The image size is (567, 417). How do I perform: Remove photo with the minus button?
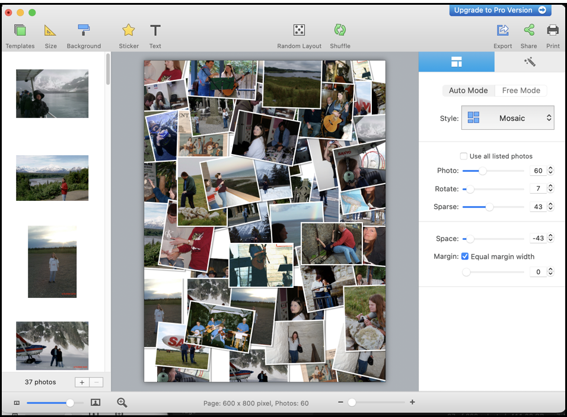point(96,382)
